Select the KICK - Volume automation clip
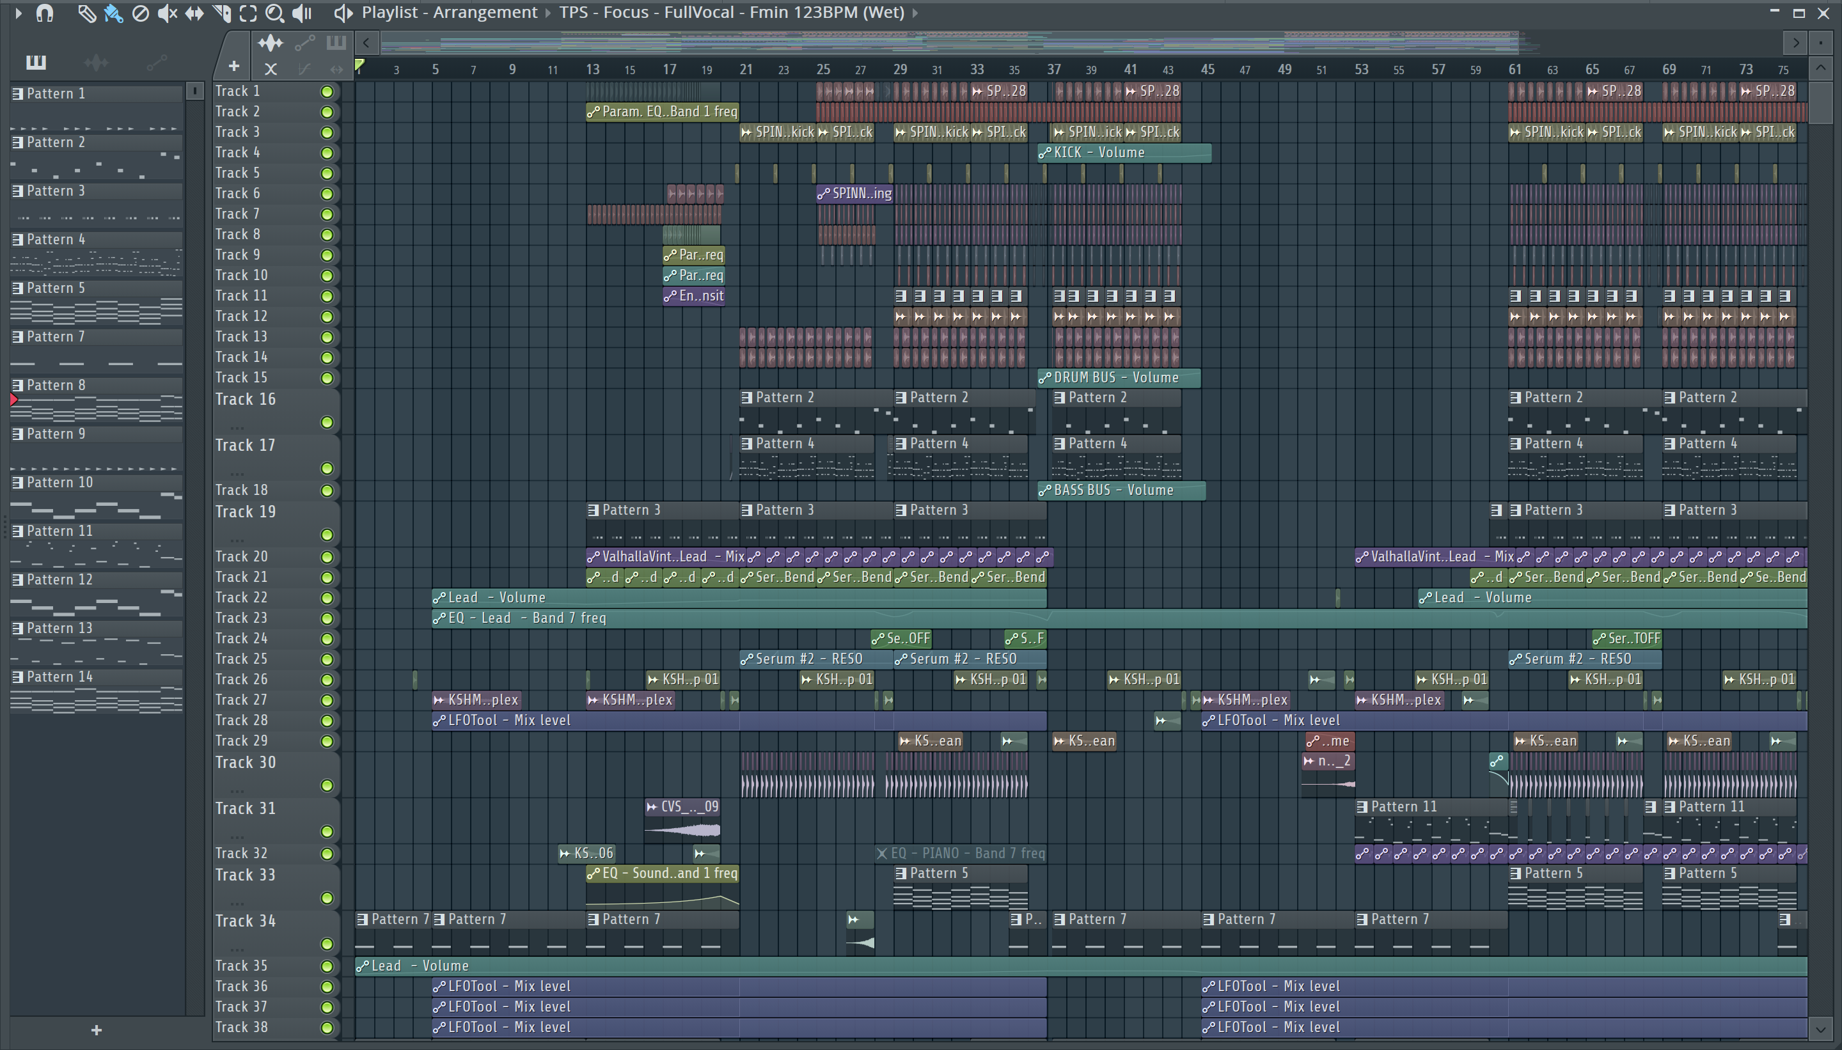The height and width of the screenshot is (1050, 1842). pos(1124,153)
